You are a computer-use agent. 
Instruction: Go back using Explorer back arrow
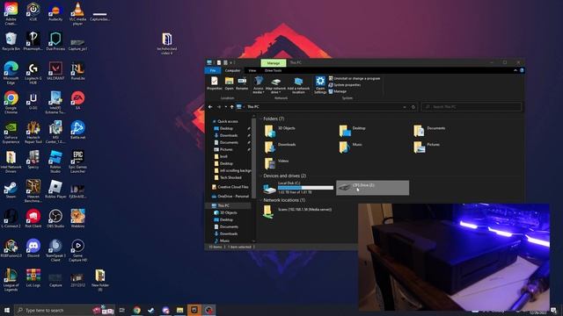point(210,107)
